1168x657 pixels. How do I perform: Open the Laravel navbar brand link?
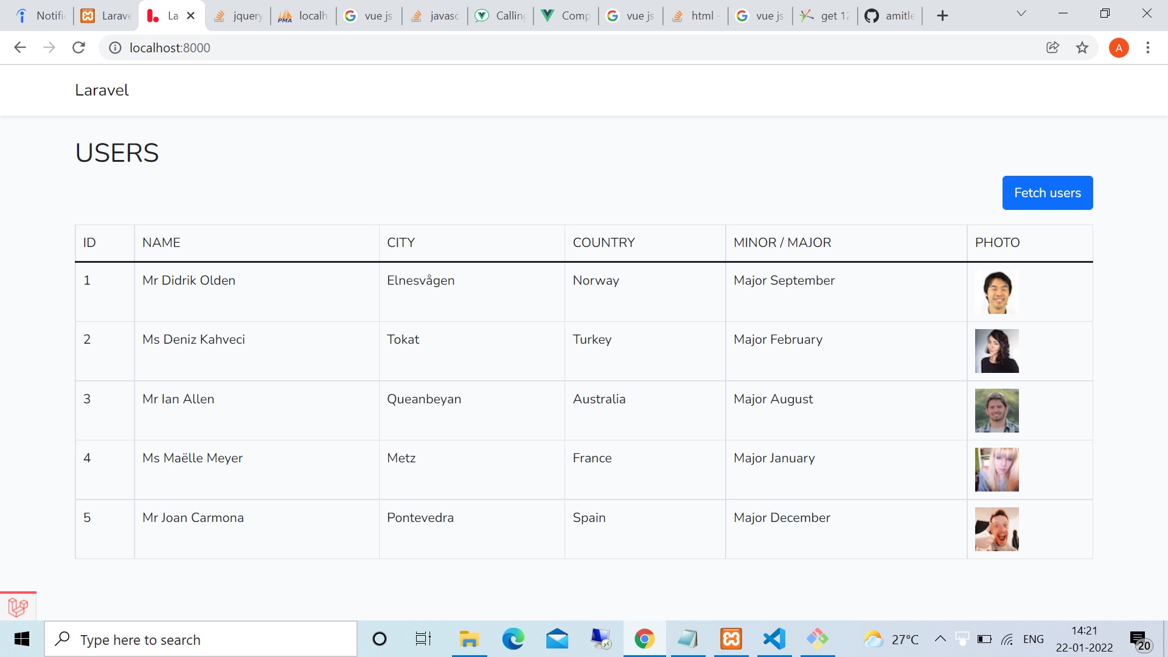coord(102,90)
